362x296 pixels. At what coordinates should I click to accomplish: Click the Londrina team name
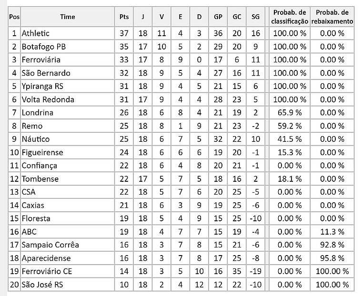(x=38, y=113)
